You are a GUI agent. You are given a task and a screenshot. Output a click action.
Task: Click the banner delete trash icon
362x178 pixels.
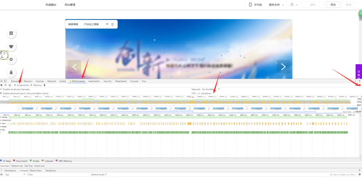tap(112, 24)
